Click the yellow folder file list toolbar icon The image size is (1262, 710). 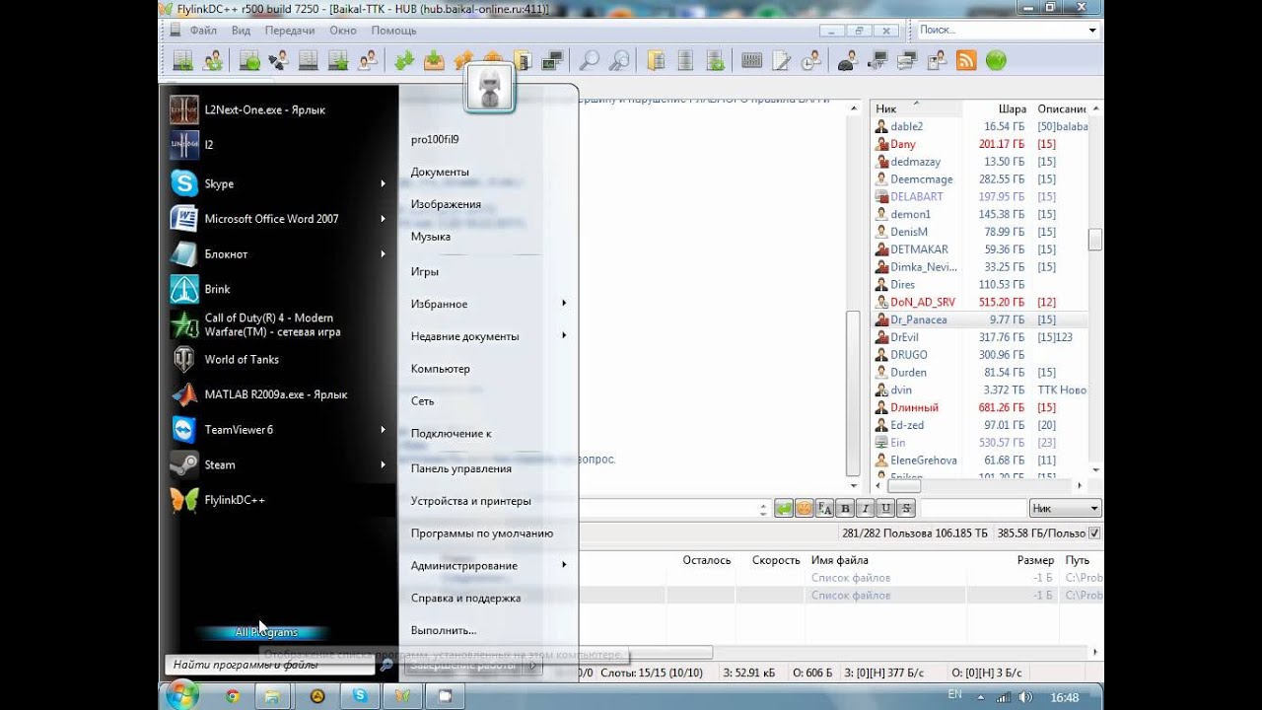657,60
